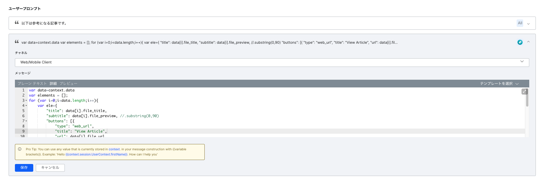Click the All badge on first message
This screenshot has height=178, width=543.
pyautogui.click(x=520, y=23)
